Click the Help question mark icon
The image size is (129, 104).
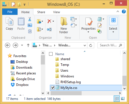coord(124,12)
